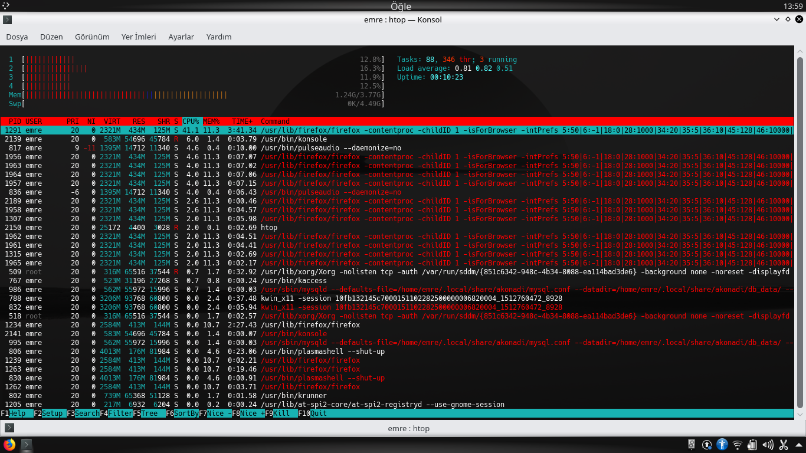806x453 pixels.
Task: Click the F10 Quit button in htop
Action: click(319, 413)
